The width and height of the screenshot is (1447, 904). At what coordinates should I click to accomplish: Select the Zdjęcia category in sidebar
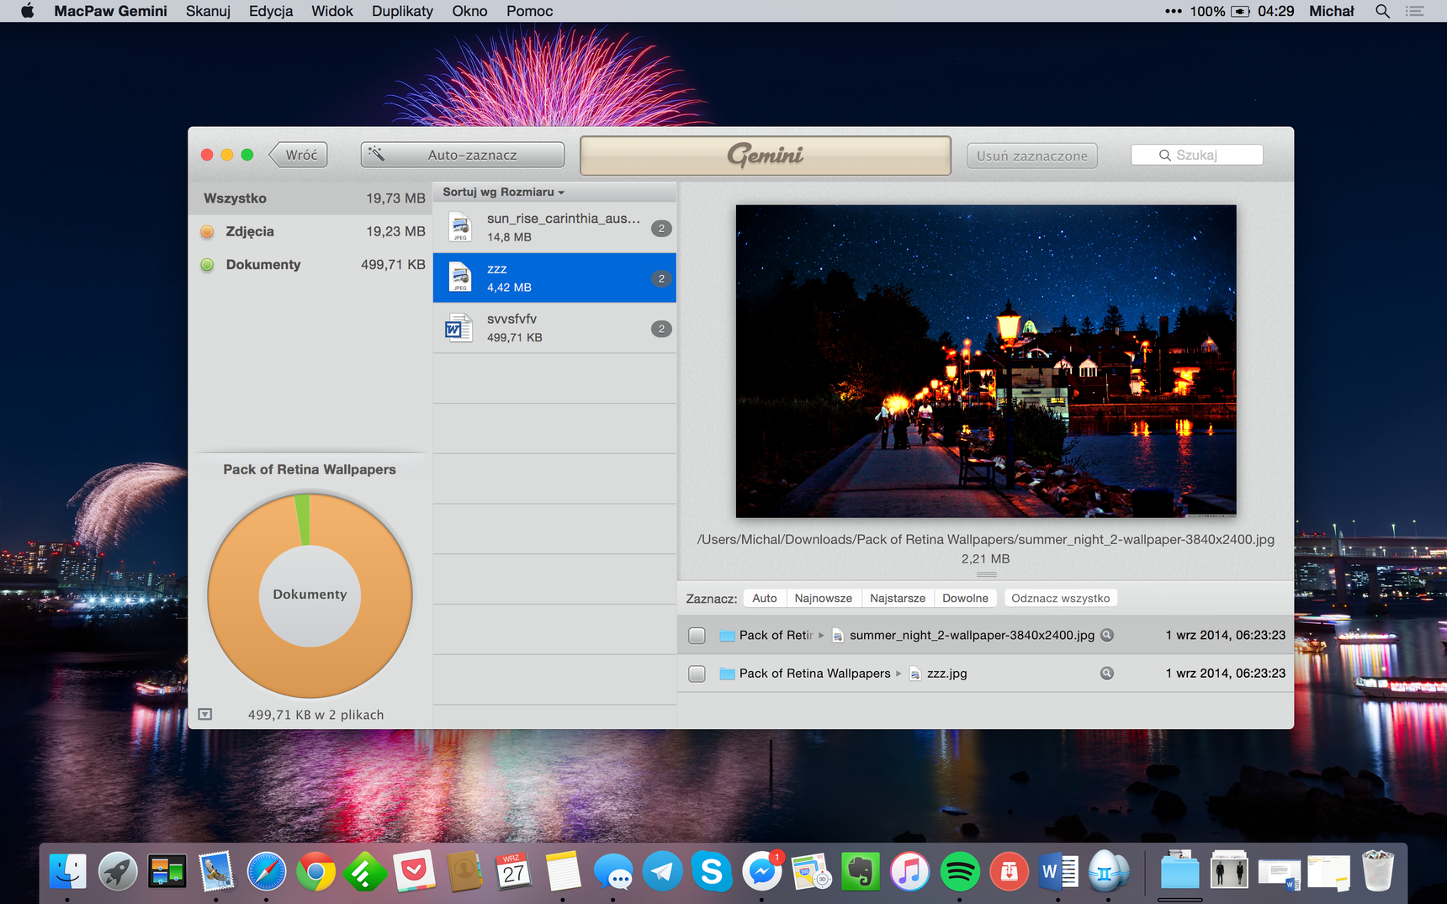pos(310,231)
